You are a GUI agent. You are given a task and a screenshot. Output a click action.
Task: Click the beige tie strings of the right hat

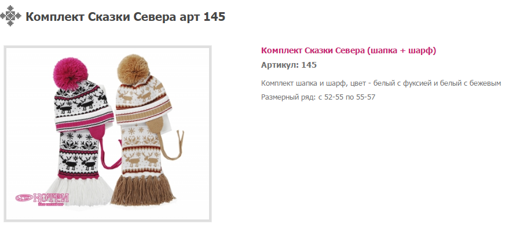pyautogui.click(x=172, y=145)
